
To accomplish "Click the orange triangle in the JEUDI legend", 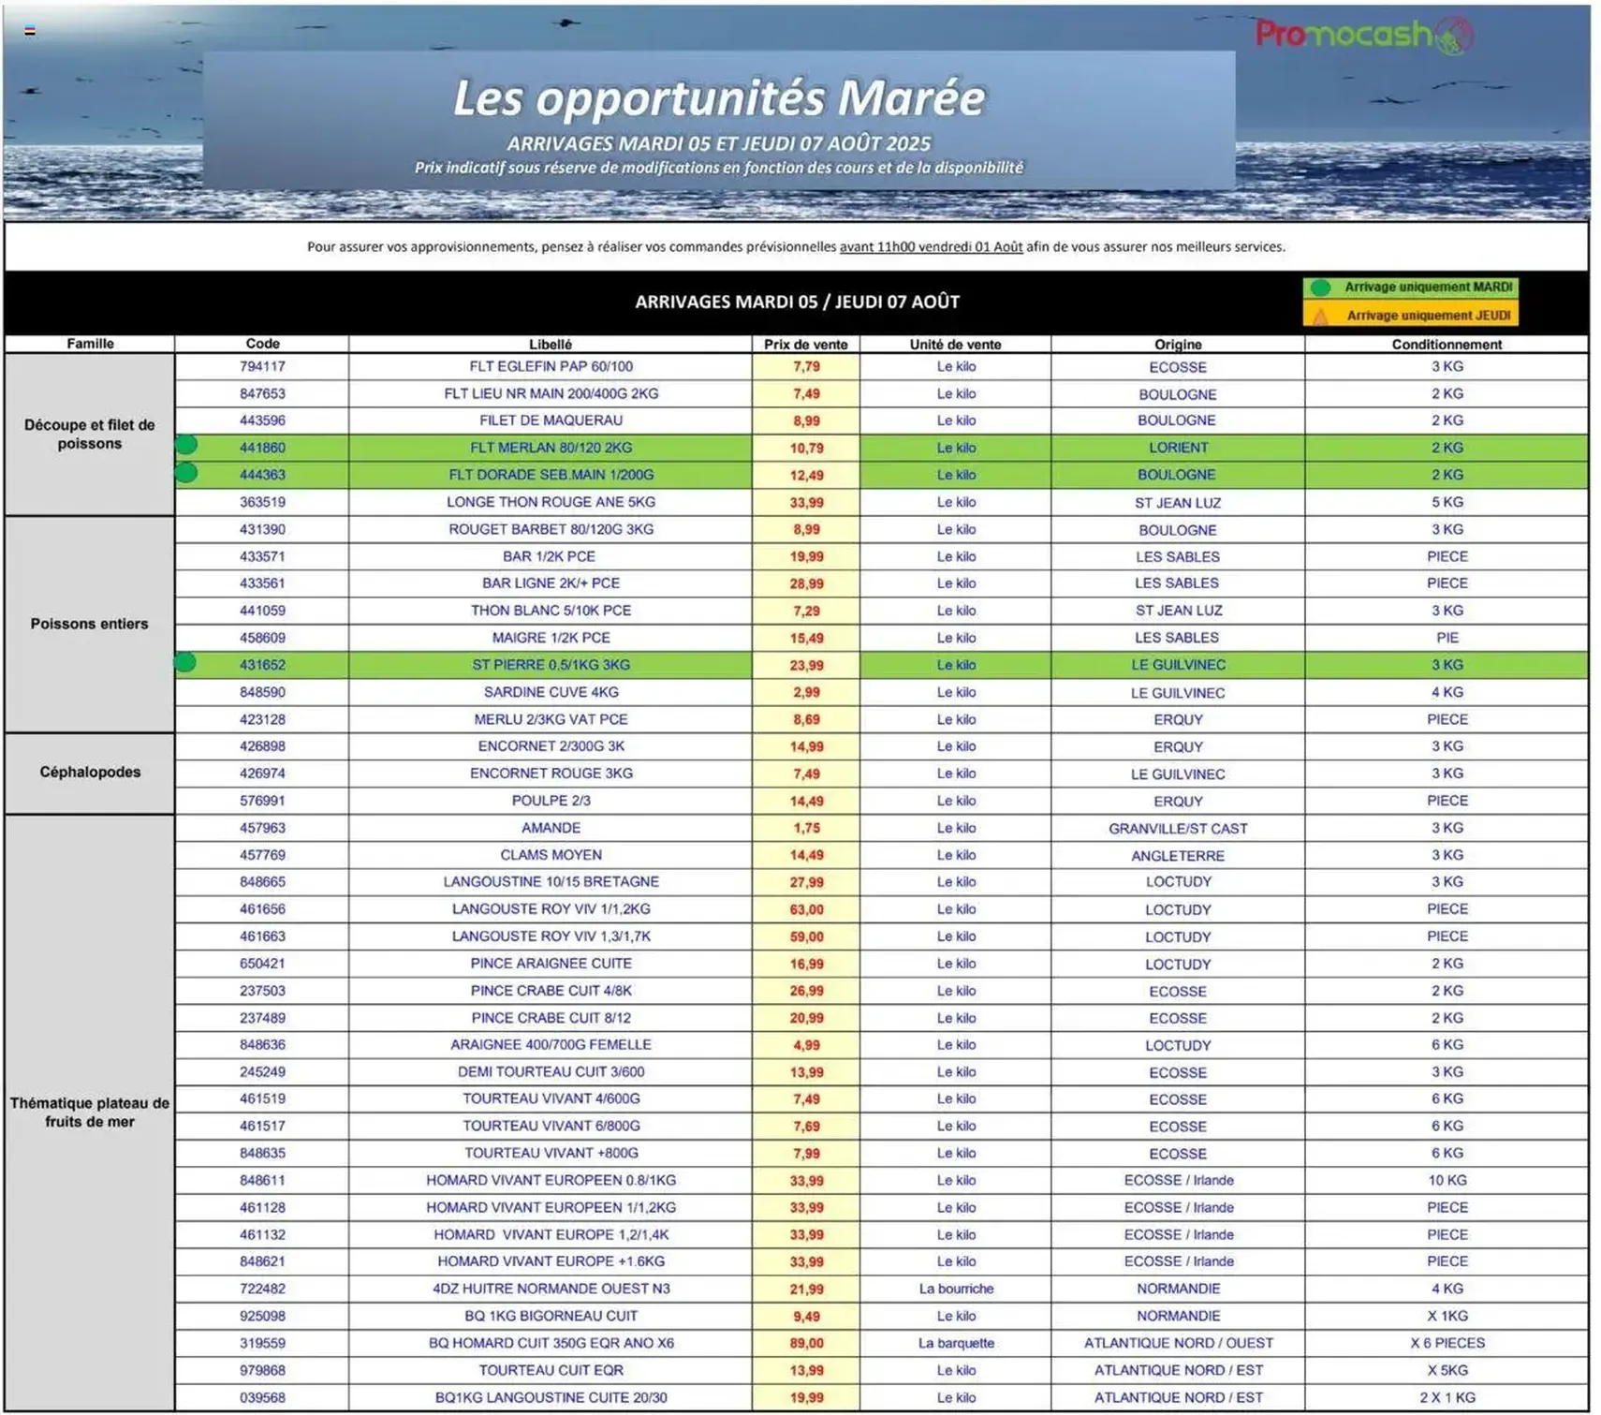I will (x=1320, y=316).
